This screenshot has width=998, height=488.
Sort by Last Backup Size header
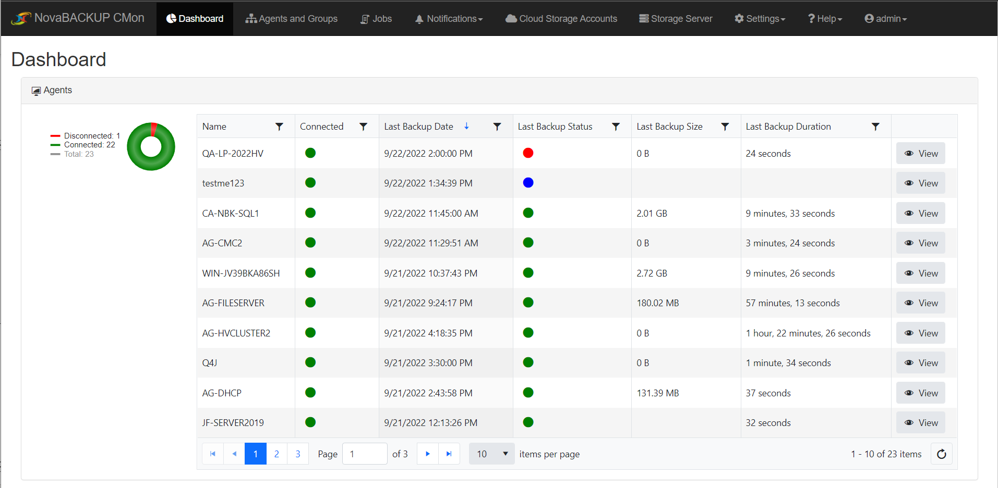click(669, 127)
